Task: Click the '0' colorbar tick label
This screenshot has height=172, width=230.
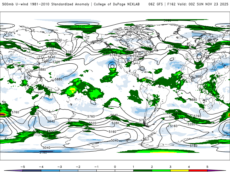Action: [115, 167]
